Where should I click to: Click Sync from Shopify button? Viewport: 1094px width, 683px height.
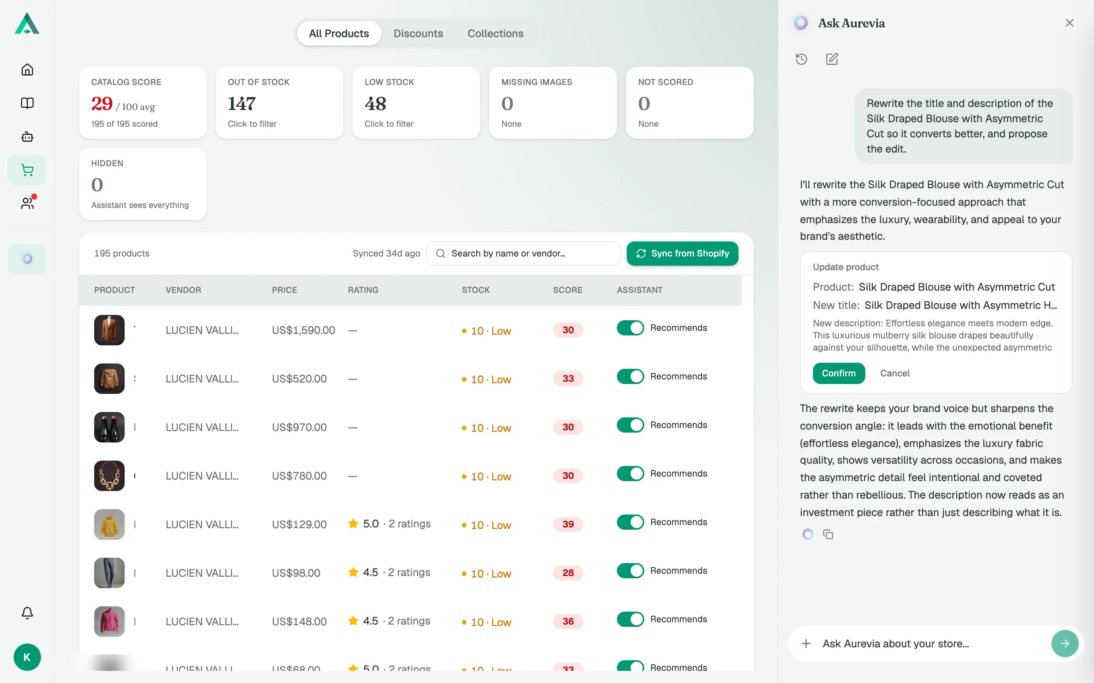click(x=682, y=253)
